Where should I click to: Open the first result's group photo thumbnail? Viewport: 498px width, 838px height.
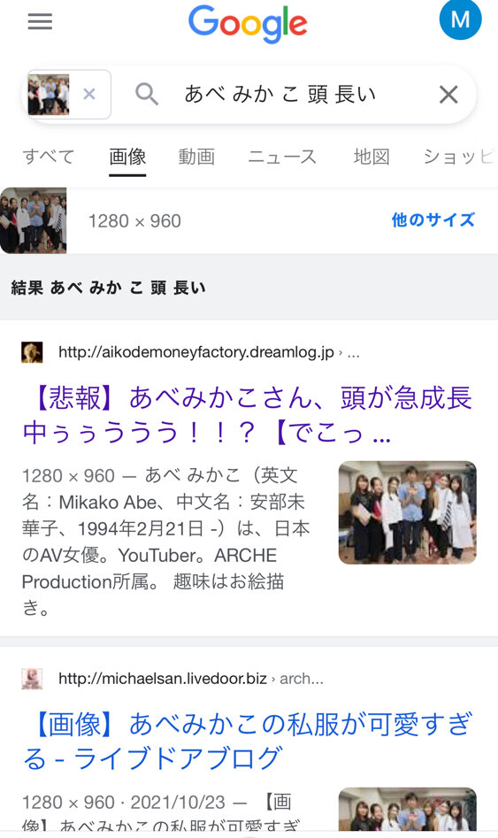coord(407,512)
